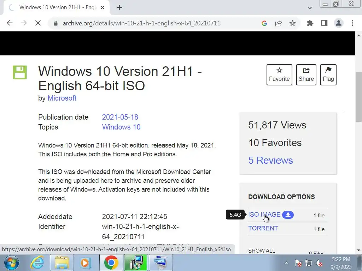Click the Flag button

pos(328,75)
